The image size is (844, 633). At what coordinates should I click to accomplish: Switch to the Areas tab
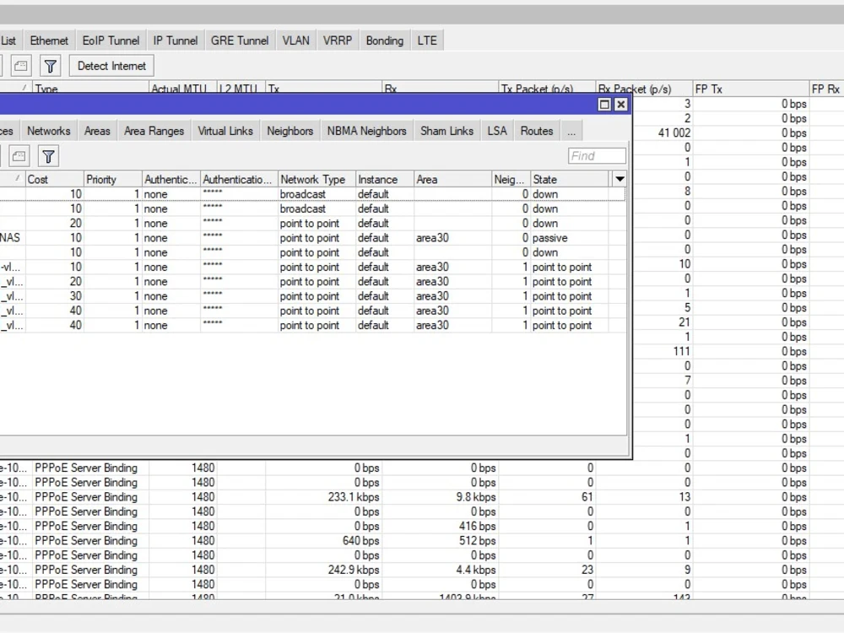pos(97,130)
